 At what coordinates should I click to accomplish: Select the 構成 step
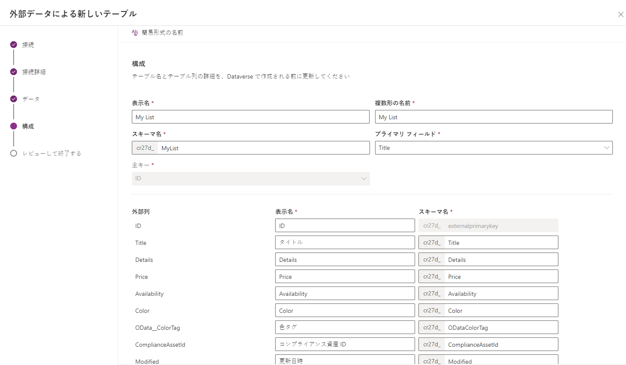[x=28, y=126]
